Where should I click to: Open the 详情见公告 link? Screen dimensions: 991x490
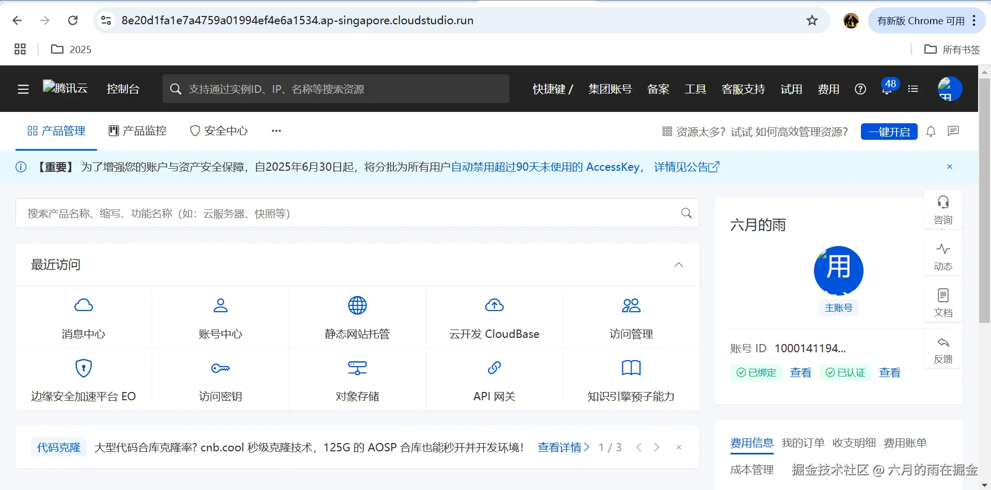click(x=686, y=167)
